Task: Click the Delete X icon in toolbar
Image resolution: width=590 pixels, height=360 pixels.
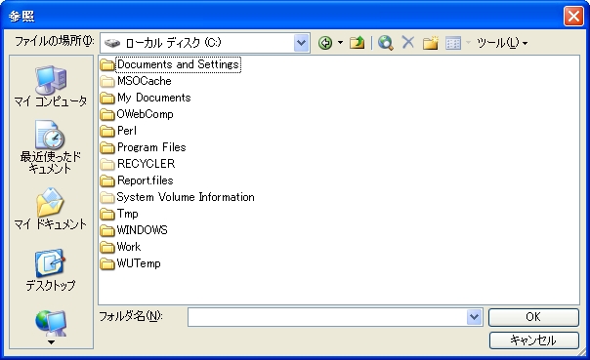Action: pos(408,43)
